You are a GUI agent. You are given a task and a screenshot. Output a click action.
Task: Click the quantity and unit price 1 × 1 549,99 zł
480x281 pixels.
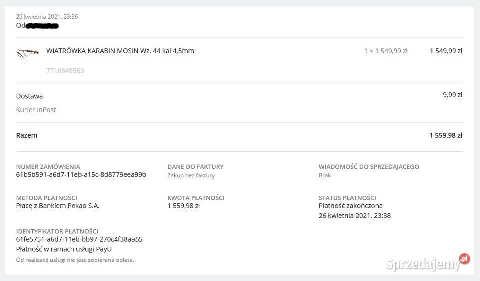tap(386, 51)
